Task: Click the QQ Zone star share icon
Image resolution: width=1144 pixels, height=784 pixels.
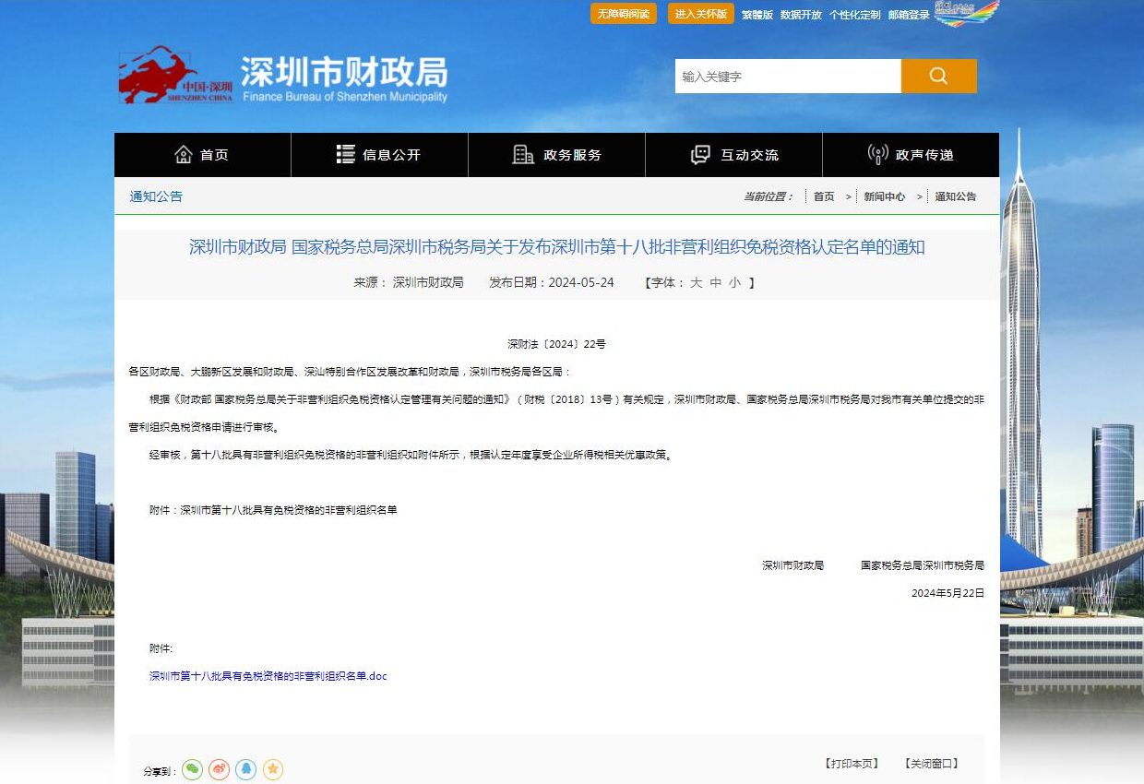Action: coord(272,769)
